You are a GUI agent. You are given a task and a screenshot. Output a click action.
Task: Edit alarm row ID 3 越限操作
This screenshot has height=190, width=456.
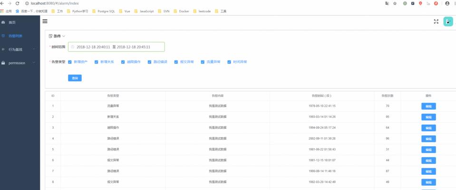[x=428, y=128]
